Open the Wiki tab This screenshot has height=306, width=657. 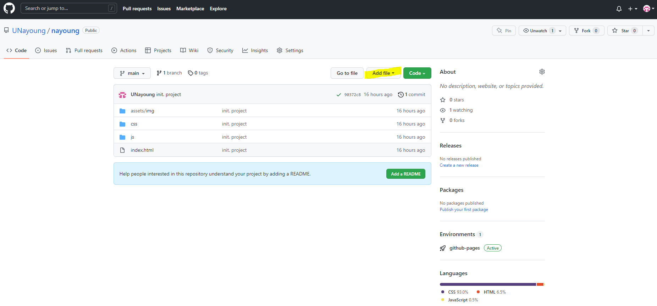pos(189,50)
